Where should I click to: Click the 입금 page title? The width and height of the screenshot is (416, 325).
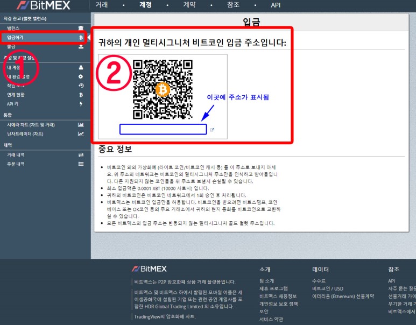pos(251,22)
